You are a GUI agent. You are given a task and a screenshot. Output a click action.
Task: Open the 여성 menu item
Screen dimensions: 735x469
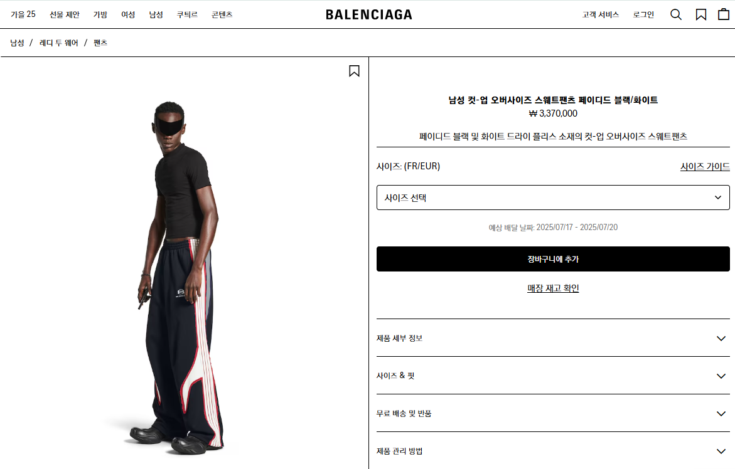(x=128, y=14)
